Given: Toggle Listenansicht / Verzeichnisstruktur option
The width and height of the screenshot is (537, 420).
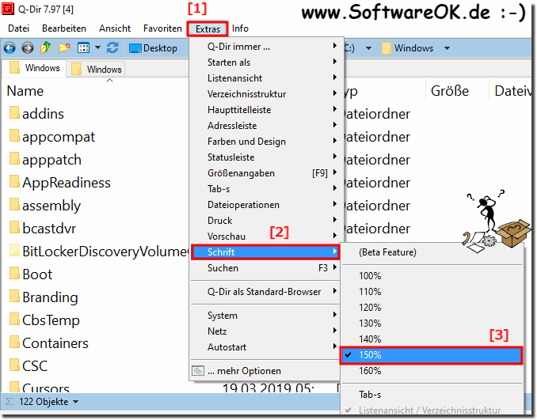Looking at the screenshot, I should 432,410.
